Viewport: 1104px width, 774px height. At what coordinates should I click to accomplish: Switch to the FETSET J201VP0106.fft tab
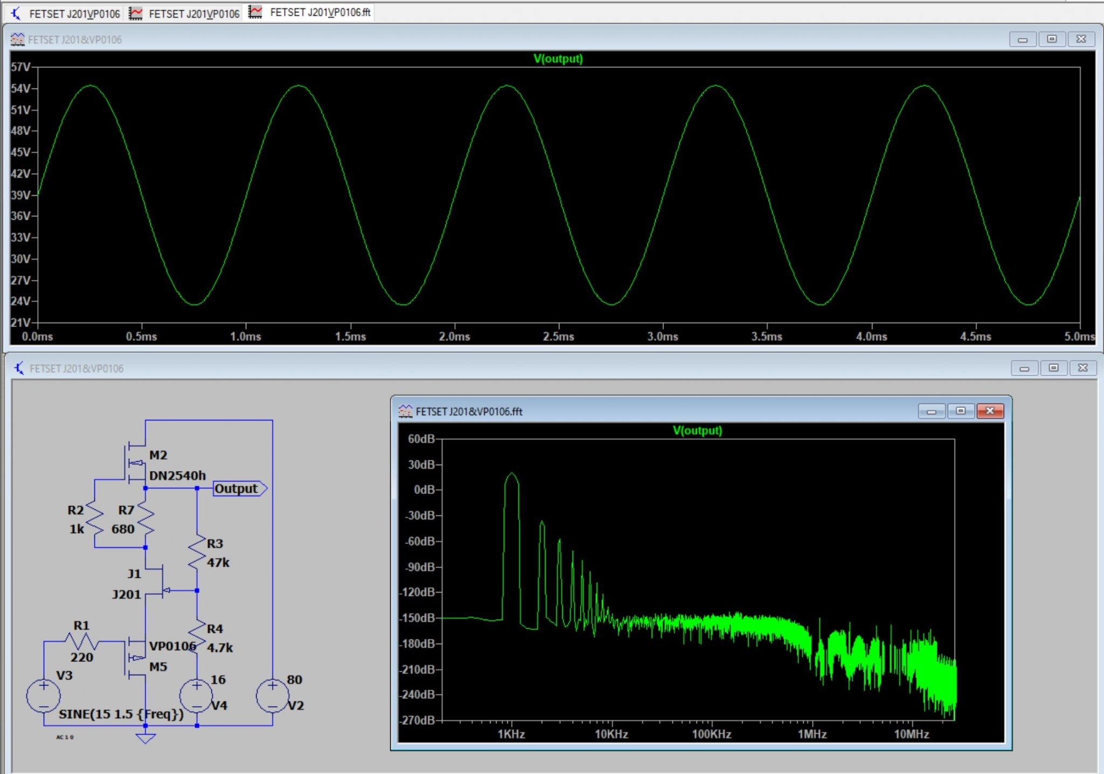(310, 12)
